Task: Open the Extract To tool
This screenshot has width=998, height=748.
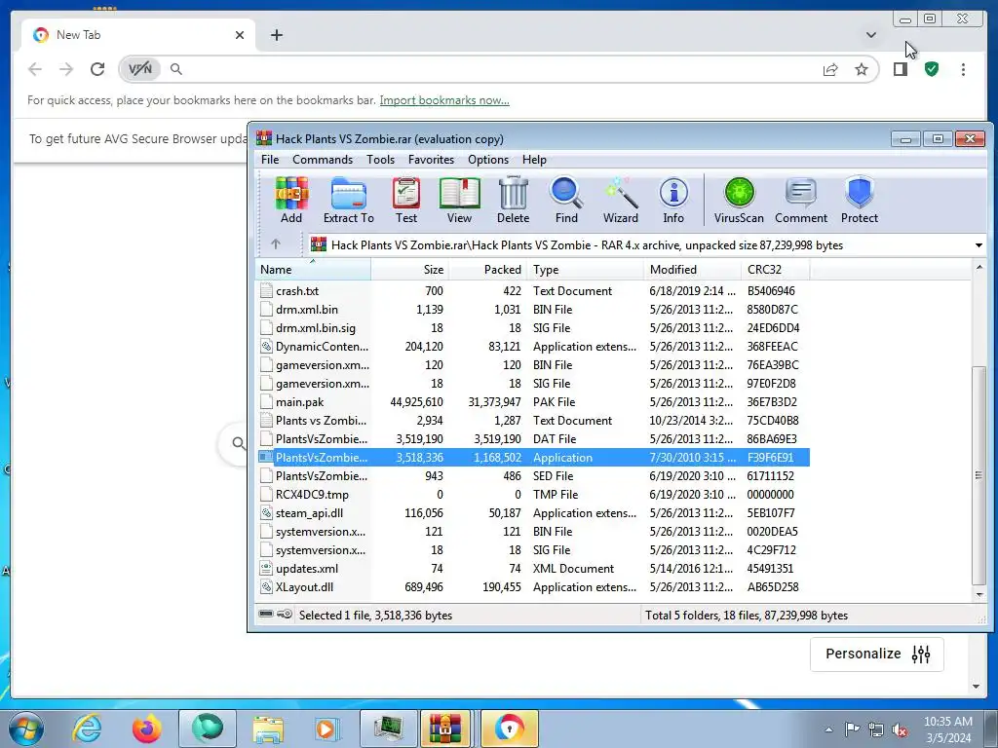Action: pyautogui.click(x=348, y=201)
